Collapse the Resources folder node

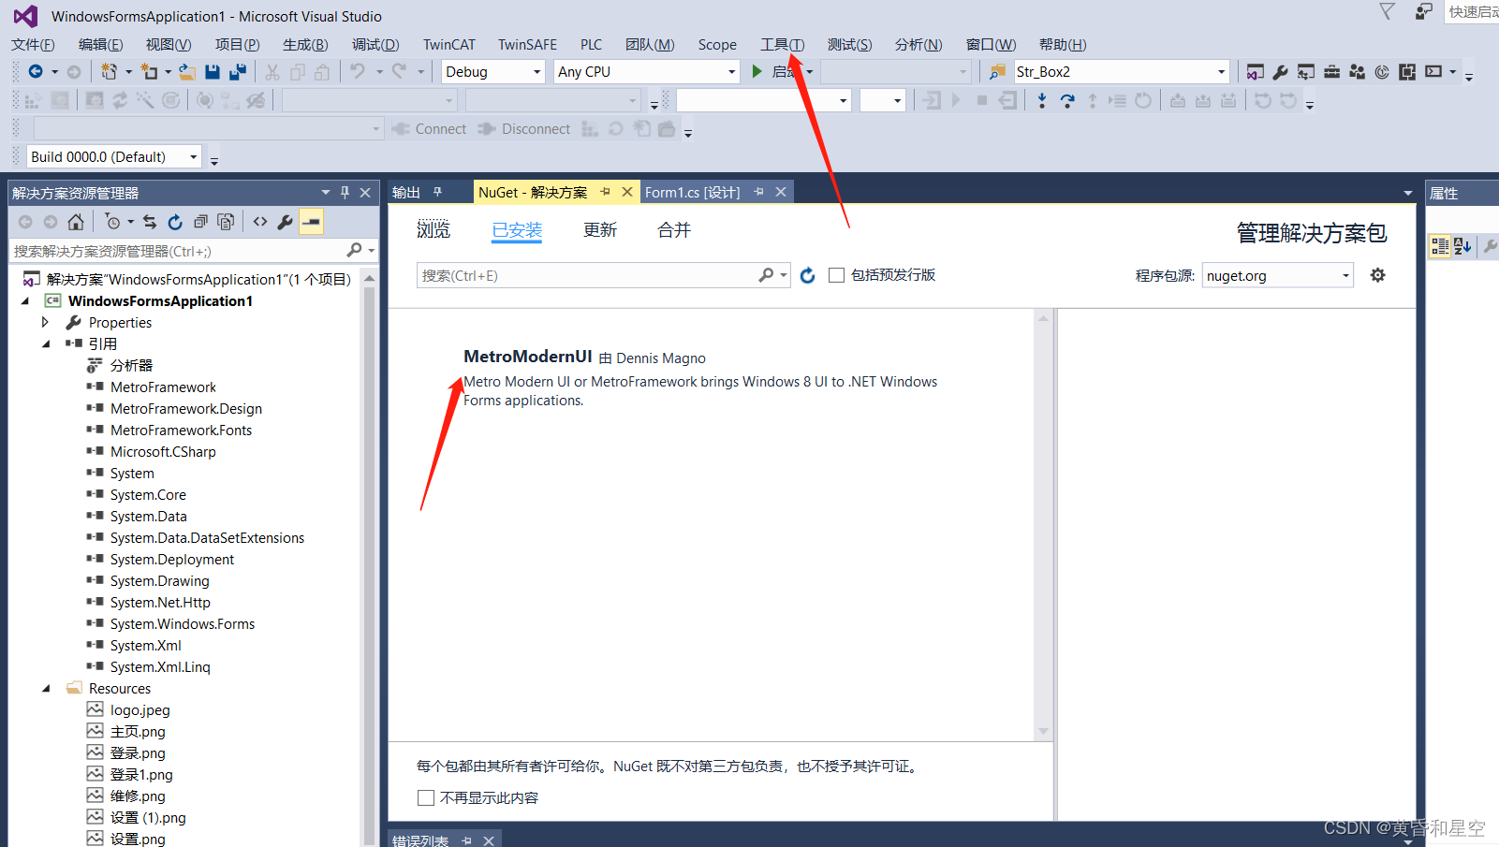(45, 688)
